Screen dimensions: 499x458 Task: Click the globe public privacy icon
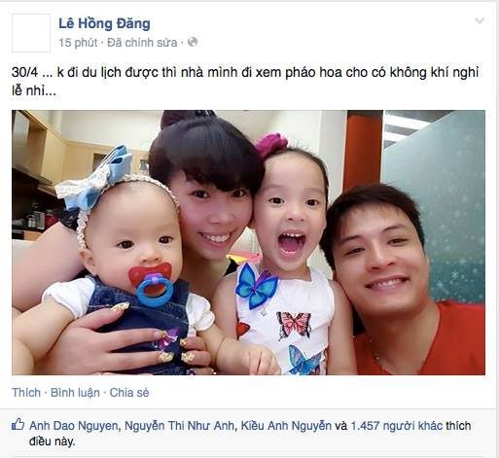click(x=193, y=42)
